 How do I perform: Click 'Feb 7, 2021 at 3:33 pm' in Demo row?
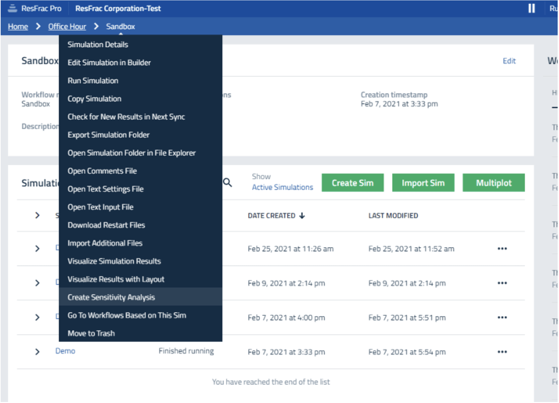[x=286, y=352]
